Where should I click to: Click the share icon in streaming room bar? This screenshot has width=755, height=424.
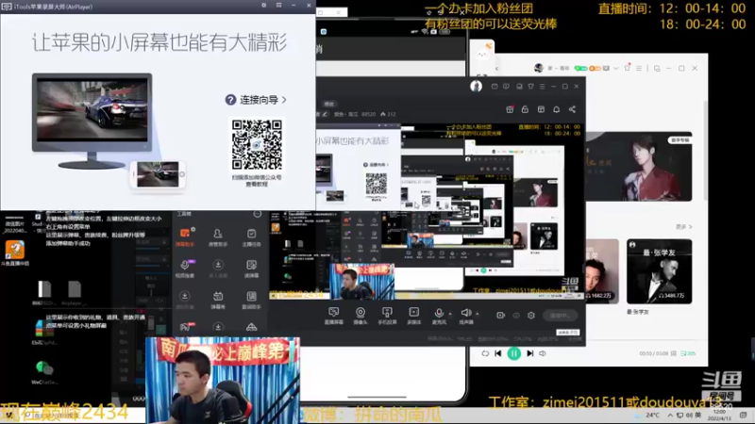(x=572, y=109)
